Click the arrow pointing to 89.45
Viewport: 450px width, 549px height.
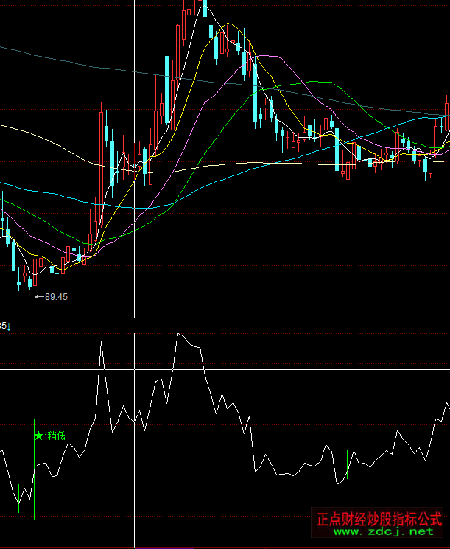point(40,297)
